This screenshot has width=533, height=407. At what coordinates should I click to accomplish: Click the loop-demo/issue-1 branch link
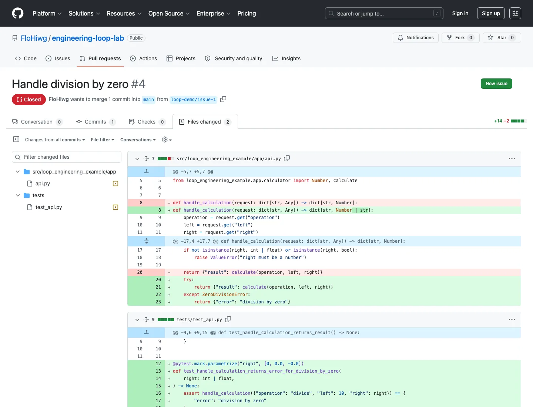193,100
